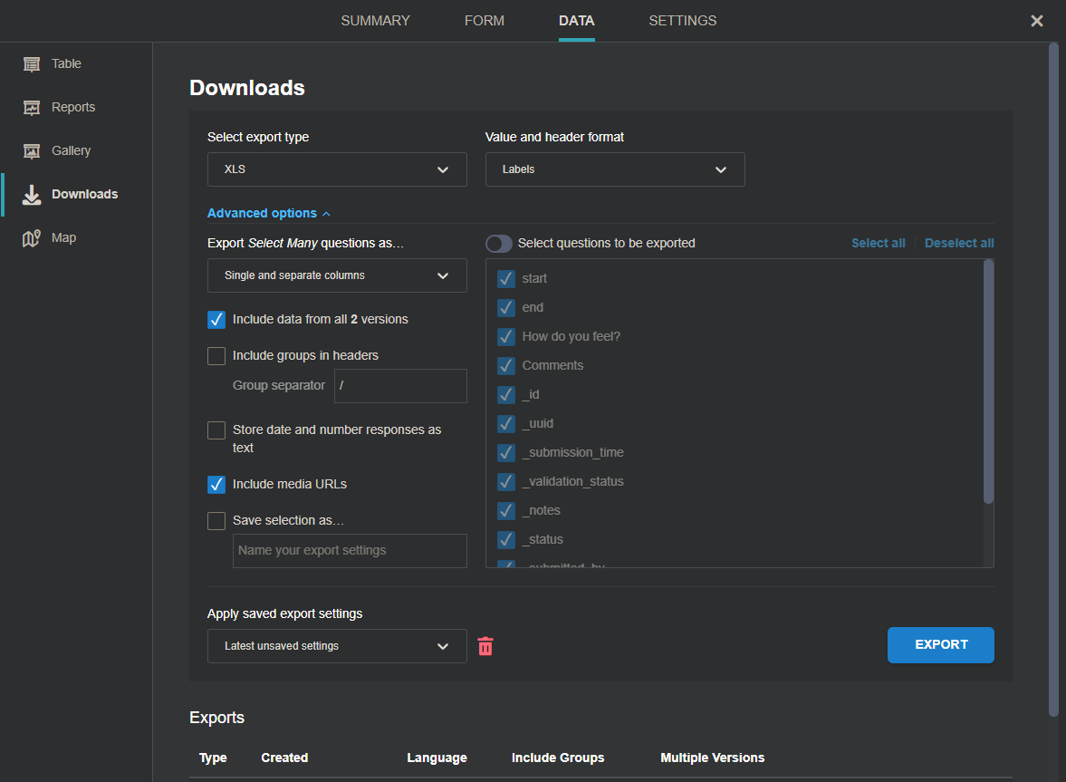The height and width of the screenshot is (782, 1066).
Task: Open the Value and header format dropdown
Action: click(615, 169)
